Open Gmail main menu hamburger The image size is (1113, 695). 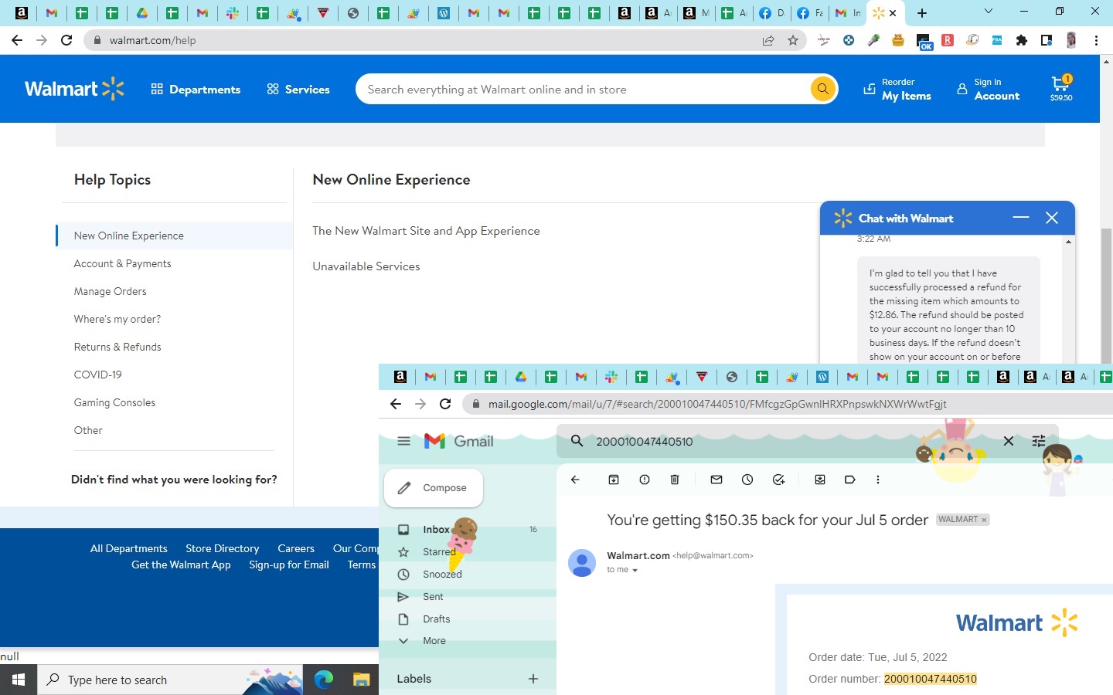403,441
